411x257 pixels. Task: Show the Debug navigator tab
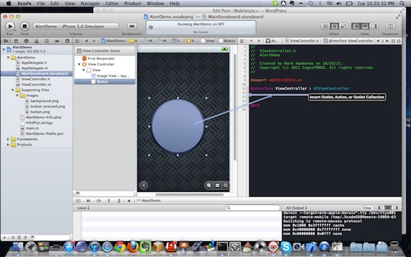click(x=47, y=41)
